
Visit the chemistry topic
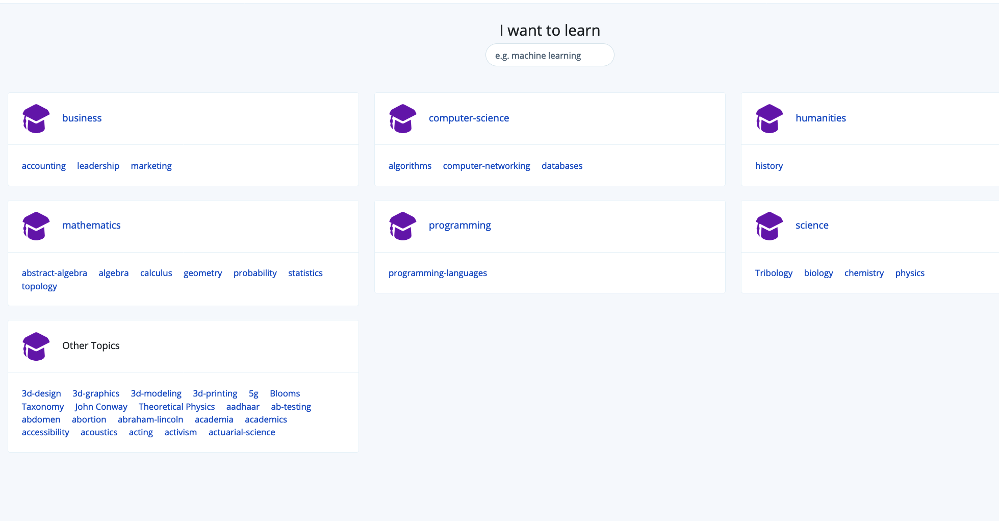pyautogui.click(x=864, y=273)
